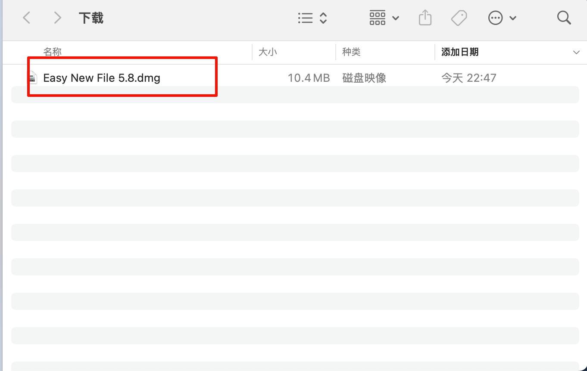This screenshot has height=371, width=587.
Task: Select the Easy New File 5.8.dmg file
Action: click(x=102, y=78)
